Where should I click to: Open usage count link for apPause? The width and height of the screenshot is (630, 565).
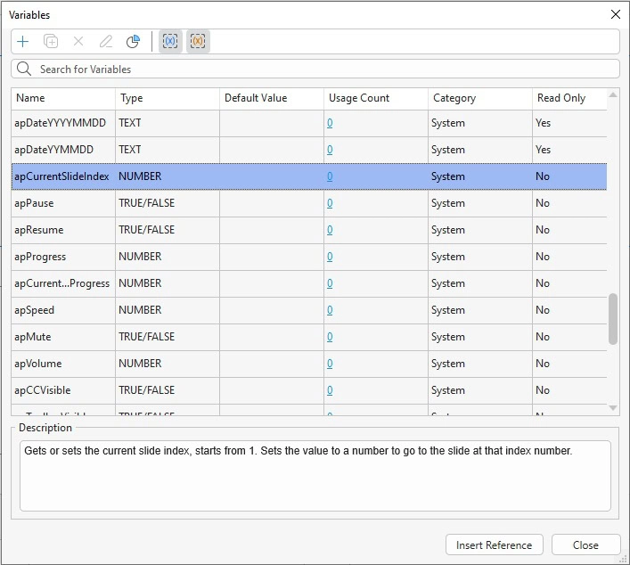330,203
